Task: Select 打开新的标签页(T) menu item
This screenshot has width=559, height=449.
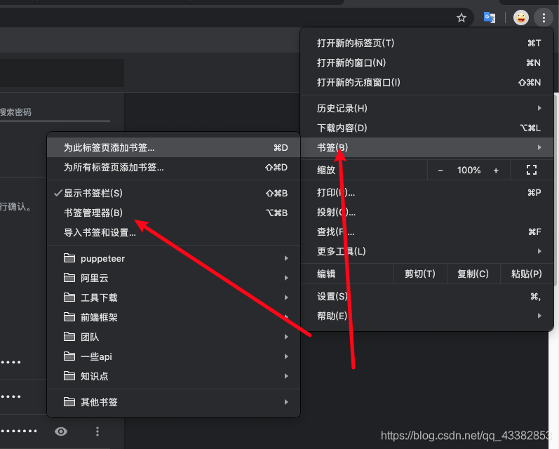Action: 427,43
